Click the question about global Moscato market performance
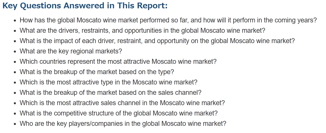 tap(168, 20)
